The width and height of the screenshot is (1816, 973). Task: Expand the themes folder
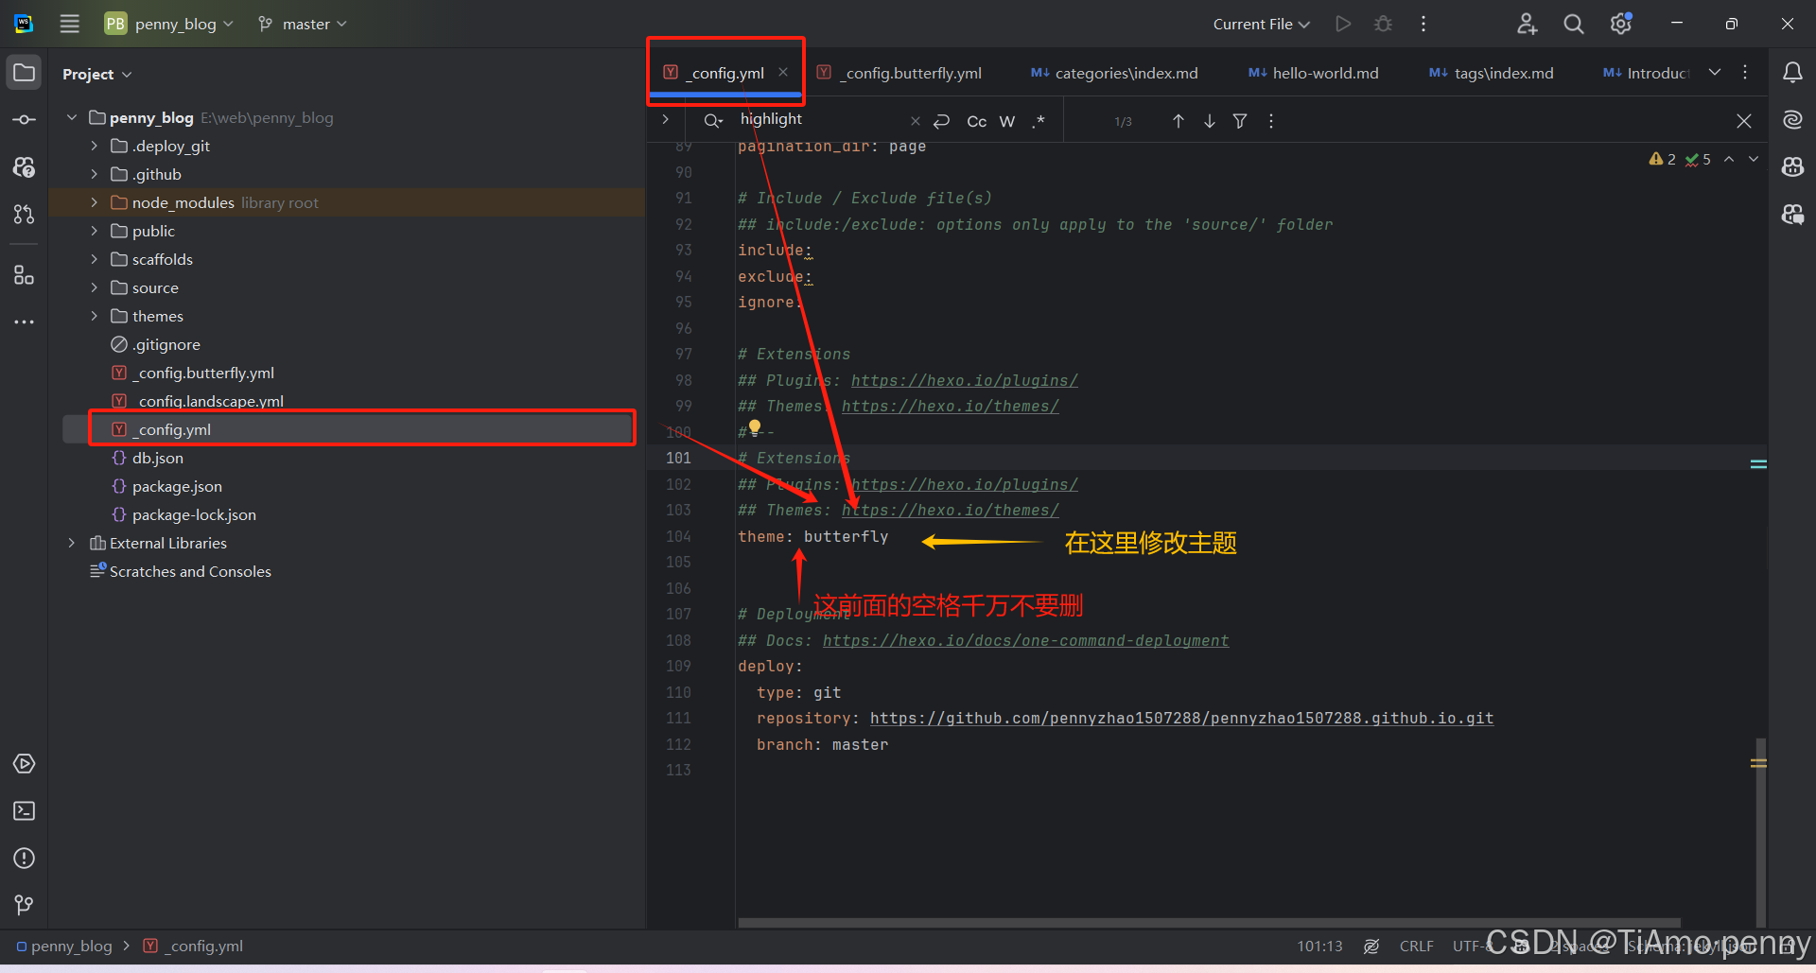pos(94,316)
